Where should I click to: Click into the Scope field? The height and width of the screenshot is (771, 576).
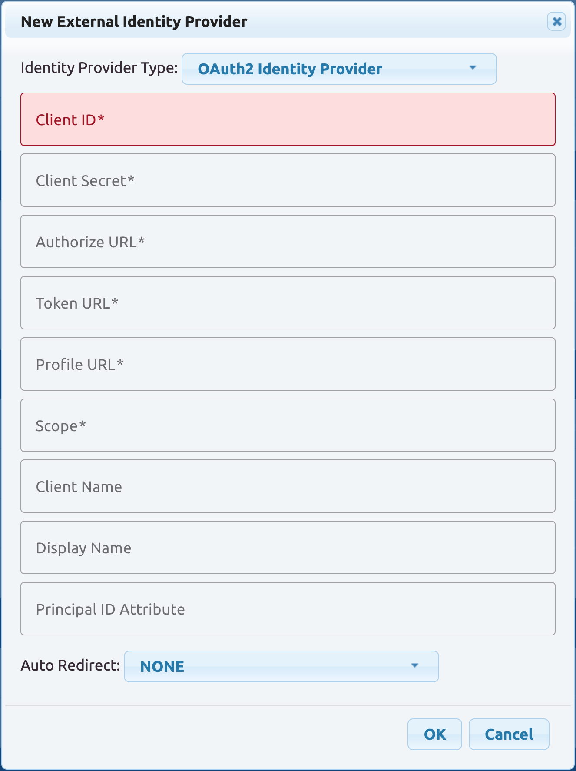pos(288,425)
